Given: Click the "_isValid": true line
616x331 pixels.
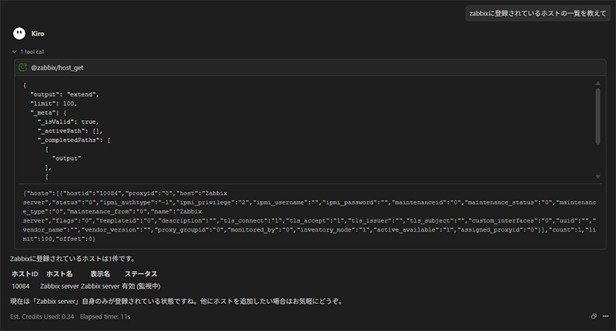Looking at the screenshot, I should pos(69,122).
